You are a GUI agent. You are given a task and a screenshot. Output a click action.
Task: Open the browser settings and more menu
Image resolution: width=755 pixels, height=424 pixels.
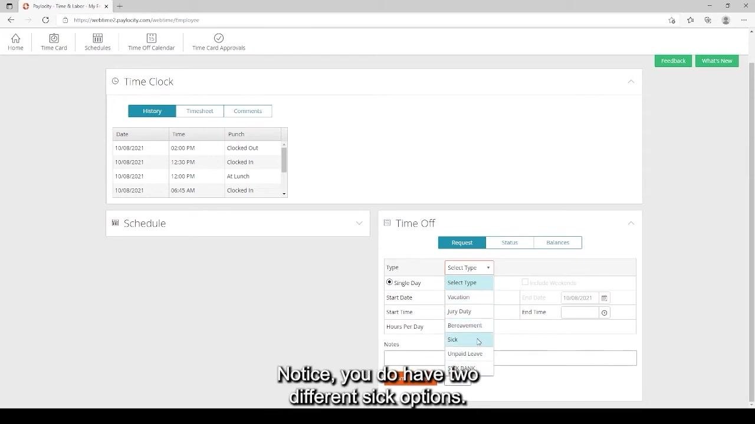point(744,20)
